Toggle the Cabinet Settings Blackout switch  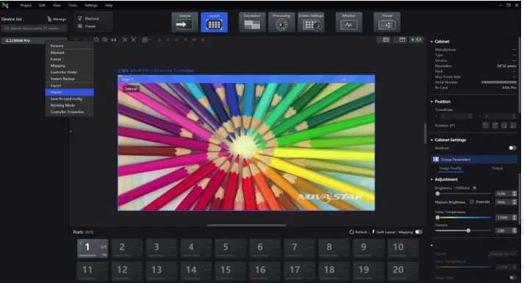(512, 148)
